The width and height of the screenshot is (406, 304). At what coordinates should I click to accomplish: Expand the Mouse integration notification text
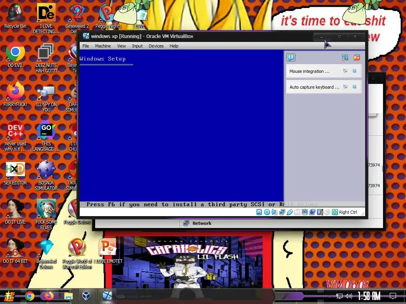309,71
